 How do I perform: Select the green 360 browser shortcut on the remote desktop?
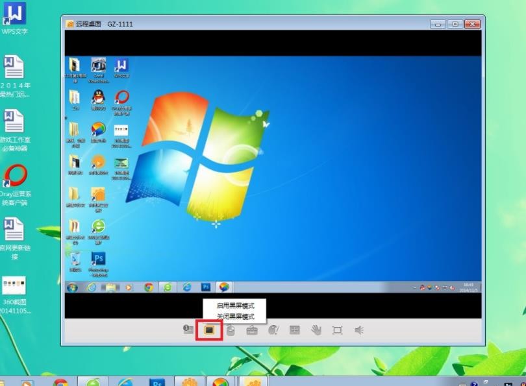(99, 232)
